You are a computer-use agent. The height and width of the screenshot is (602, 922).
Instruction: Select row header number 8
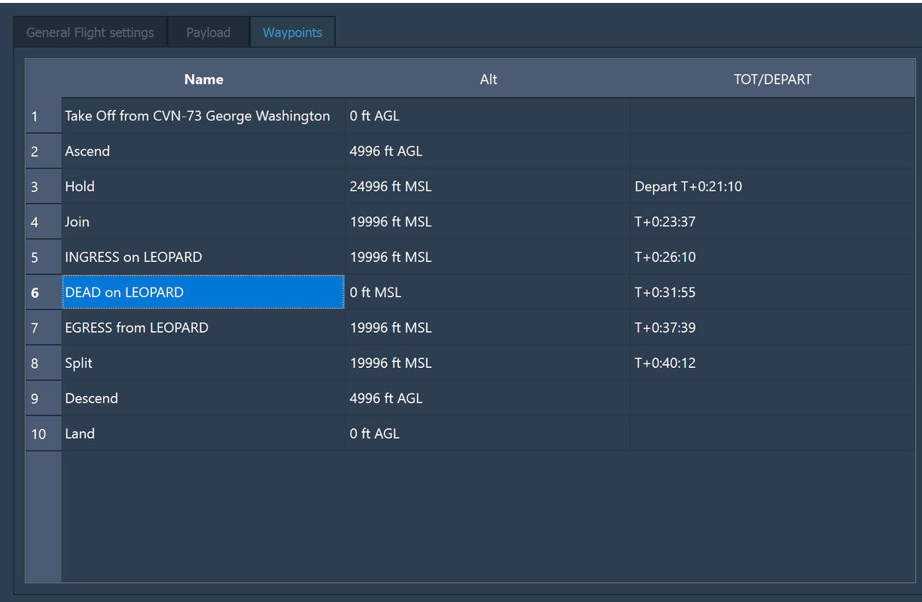pos(44,363)
